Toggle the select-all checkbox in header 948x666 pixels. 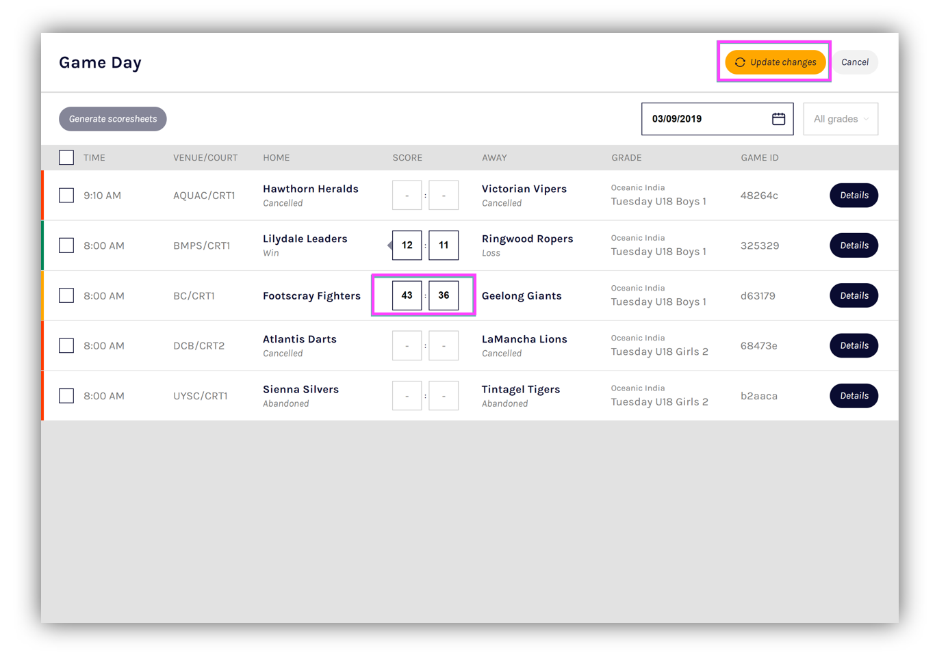click(x=66, y=158)
